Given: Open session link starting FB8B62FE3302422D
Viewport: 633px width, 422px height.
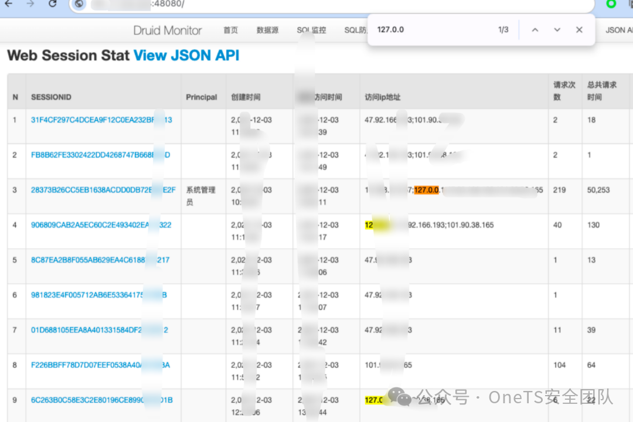Looking at the screenshot, I should click(x=101, y=155).
